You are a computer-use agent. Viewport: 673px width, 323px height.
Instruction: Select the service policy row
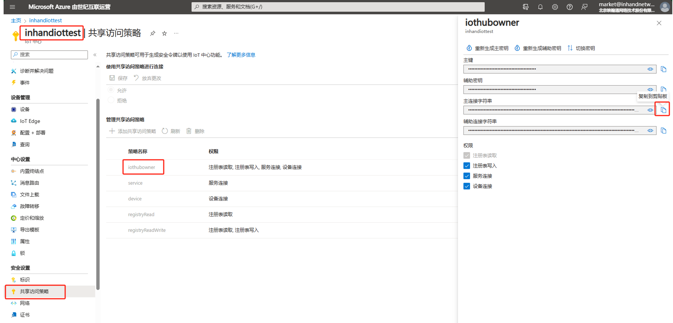282,183
